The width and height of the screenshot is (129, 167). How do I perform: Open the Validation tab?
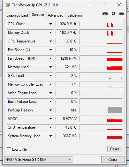coord(75,15)
